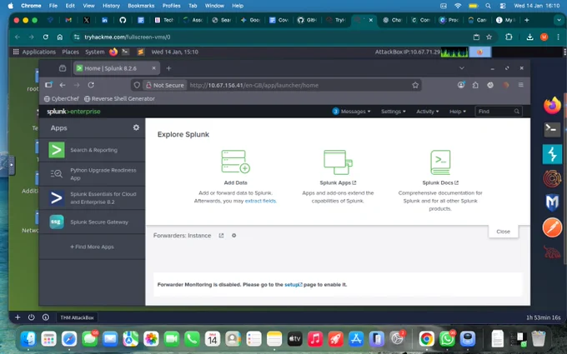This screenshot has width=567, height=354.
Task: Bookmark Splunk page with Firefox star
Action: 415,85
